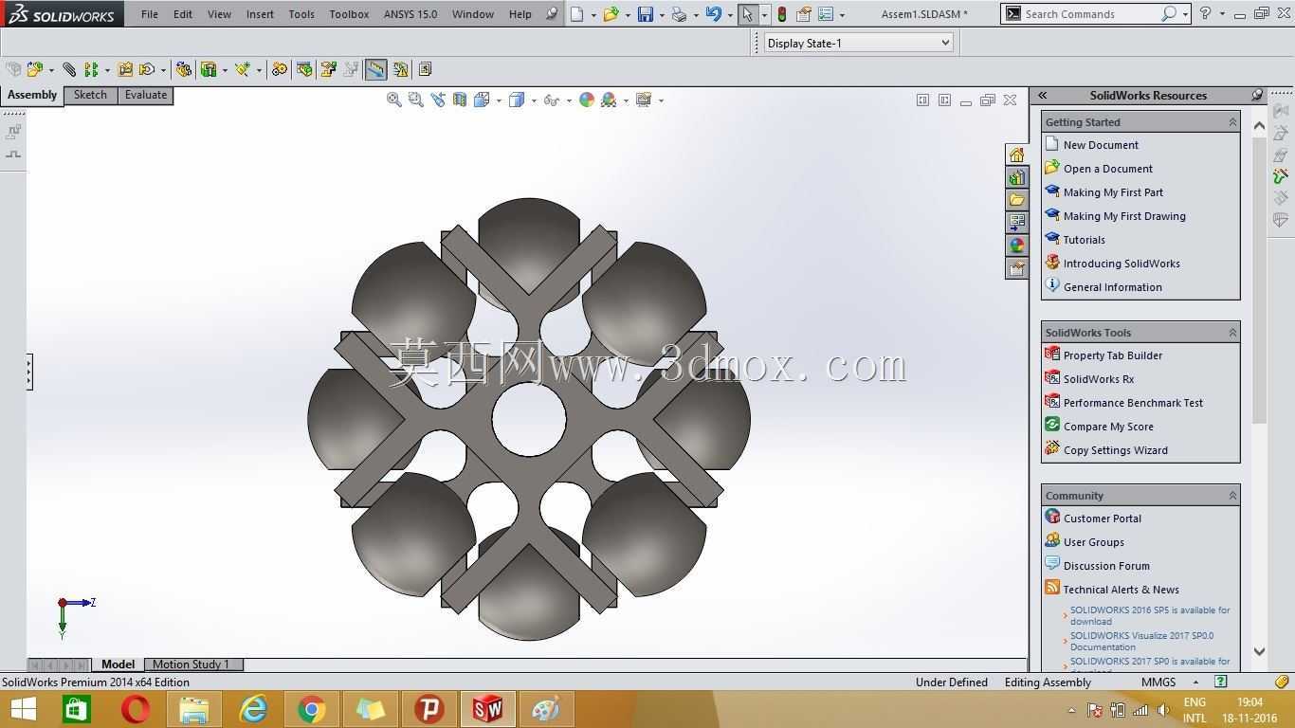Click the Mate paperclip icon
The height and width of the screenshot is (728, 1295).
coord(69,69)
